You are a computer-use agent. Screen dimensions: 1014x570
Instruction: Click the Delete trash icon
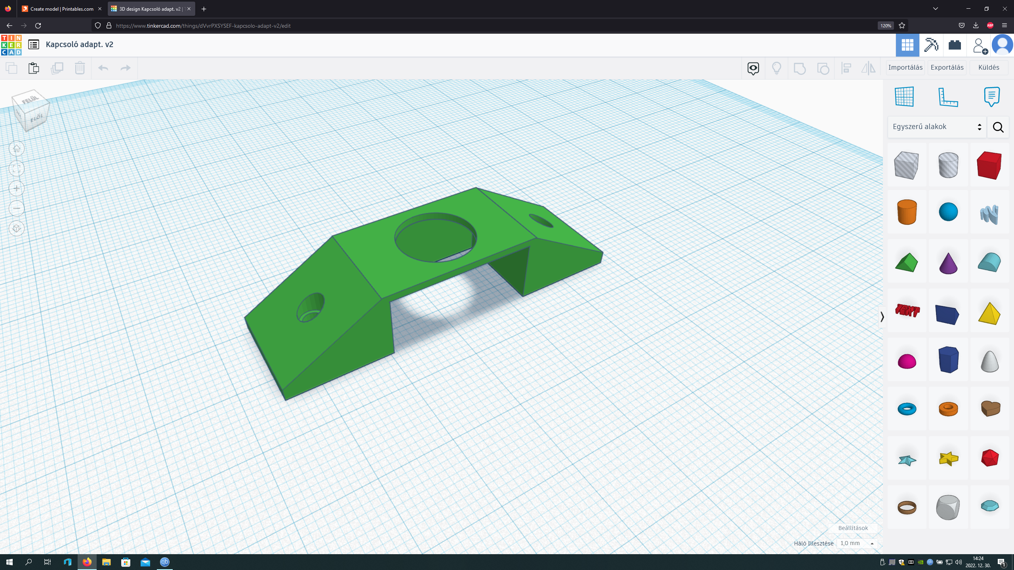[80, 68]
